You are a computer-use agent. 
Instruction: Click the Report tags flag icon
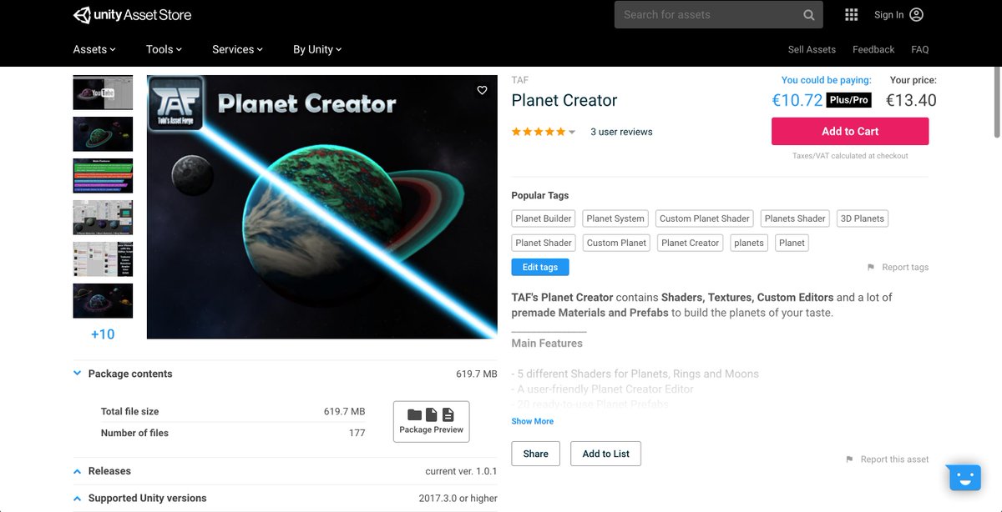pyautogui.click(x=871, y=268)
